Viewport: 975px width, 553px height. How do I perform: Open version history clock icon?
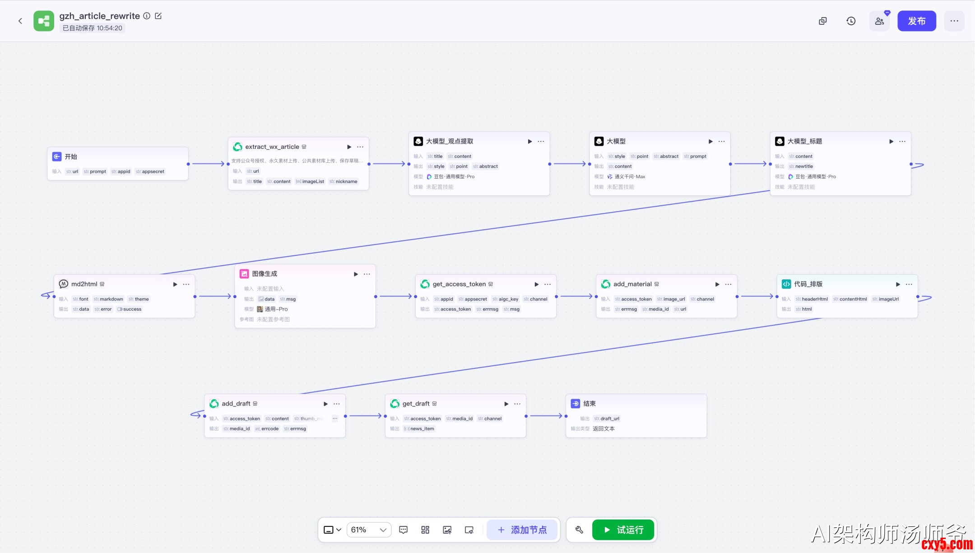(x=851, y=21)
